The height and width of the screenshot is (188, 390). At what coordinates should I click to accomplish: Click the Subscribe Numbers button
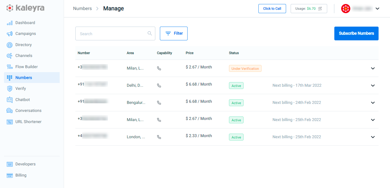pos(356,33)
